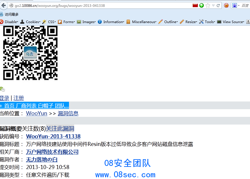
Task: Open the WooYun-2013-41338 bug ID link
Action: [53, 136]
